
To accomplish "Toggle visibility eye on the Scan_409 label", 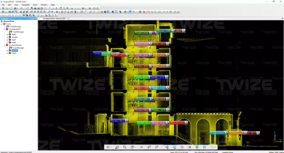I will point(186,123).
